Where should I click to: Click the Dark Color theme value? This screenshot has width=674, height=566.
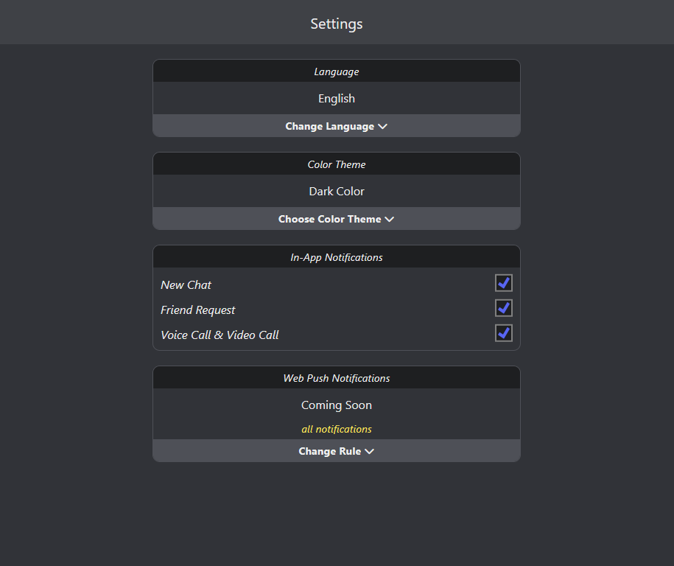tap(337, 192)
